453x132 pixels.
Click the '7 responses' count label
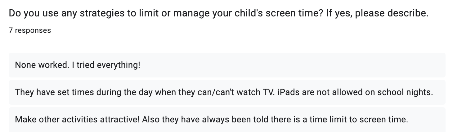(30, 30)
